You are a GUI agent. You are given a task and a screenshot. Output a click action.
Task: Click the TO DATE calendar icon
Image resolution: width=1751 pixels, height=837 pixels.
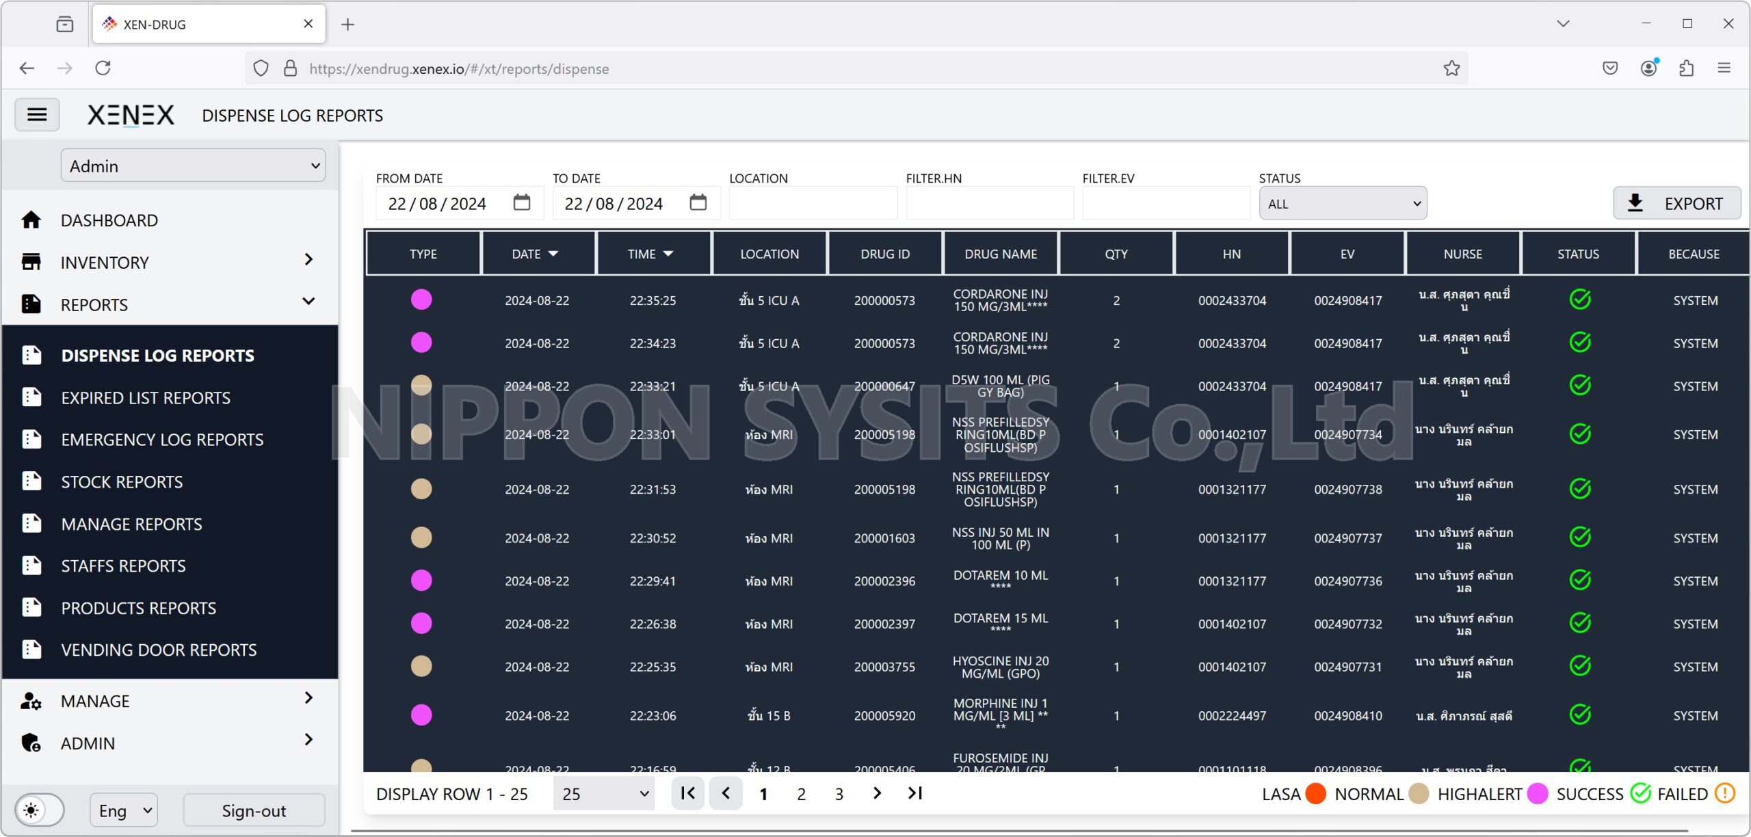pos(698,202)
